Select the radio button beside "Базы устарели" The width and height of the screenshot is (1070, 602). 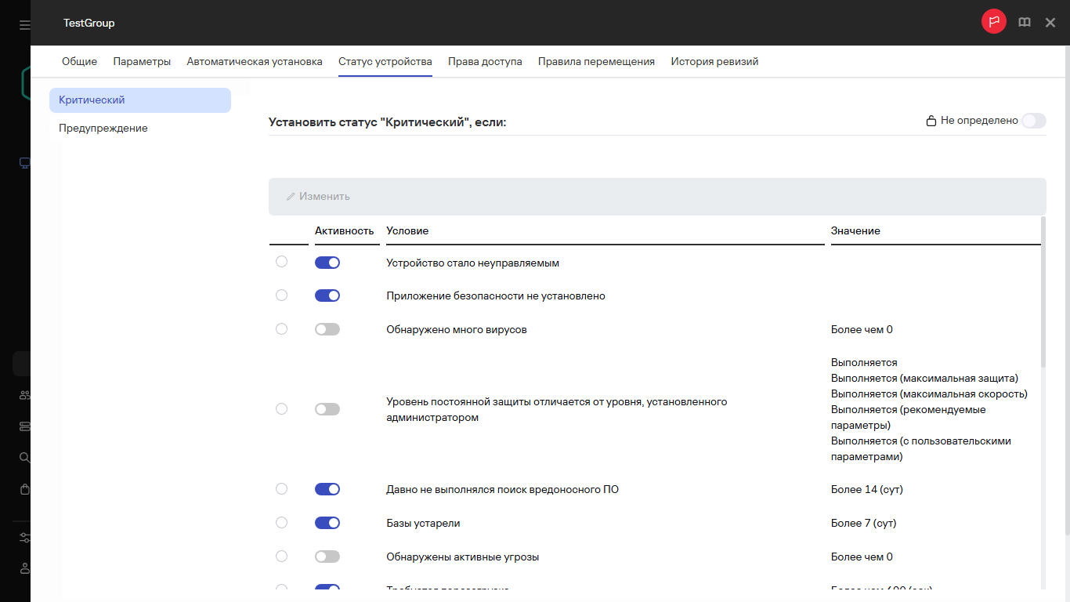click(x=281, y=522)
